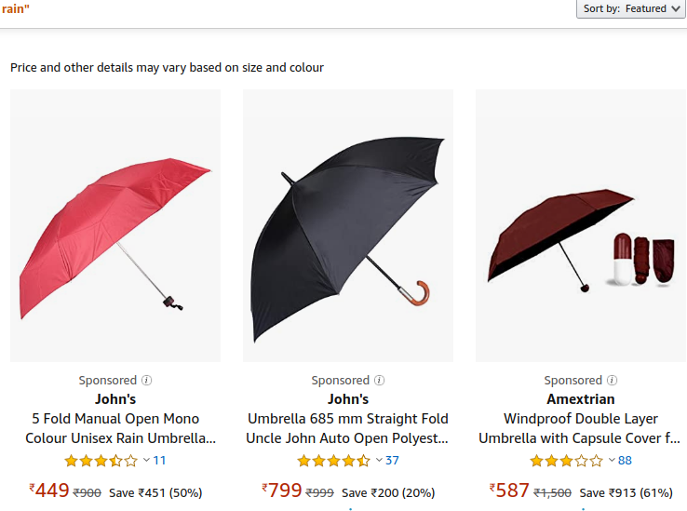
Task: Click info icon beside second Sponsored label
Action: pos(380,381)
